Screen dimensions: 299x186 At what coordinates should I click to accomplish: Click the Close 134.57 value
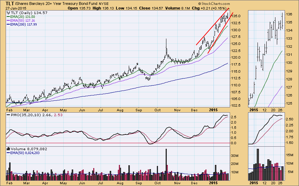tap(151, 8)
